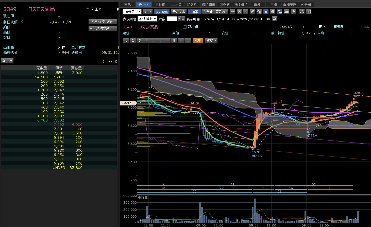Select the pencil drawing tool icon
Viewport: 371px width, 227px height.
252,12
